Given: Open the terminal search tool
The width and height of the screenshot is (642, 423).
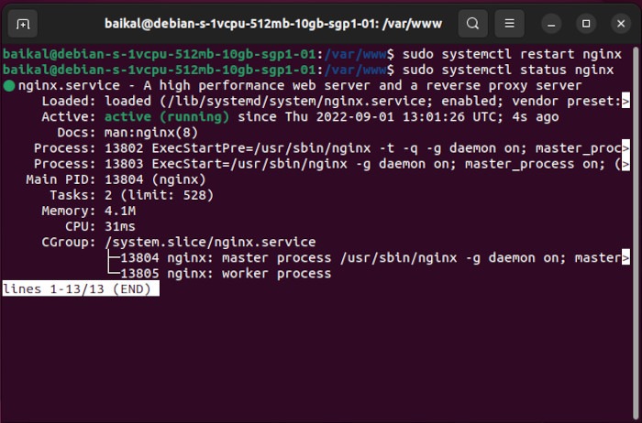Looking at the screenshot, I should pos(473,24).
